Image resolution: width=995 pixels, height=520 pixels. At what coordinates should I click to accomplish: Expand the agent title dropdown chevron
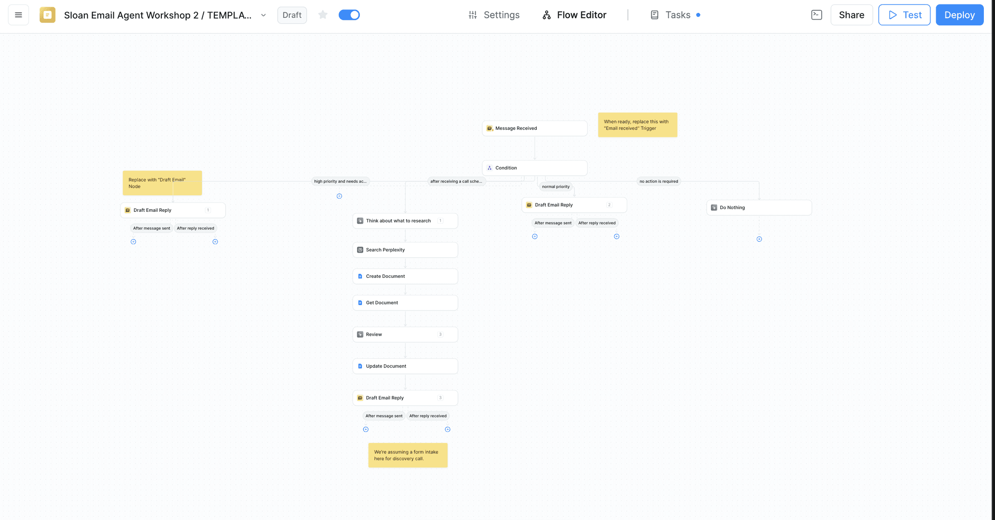coord(263,15)
